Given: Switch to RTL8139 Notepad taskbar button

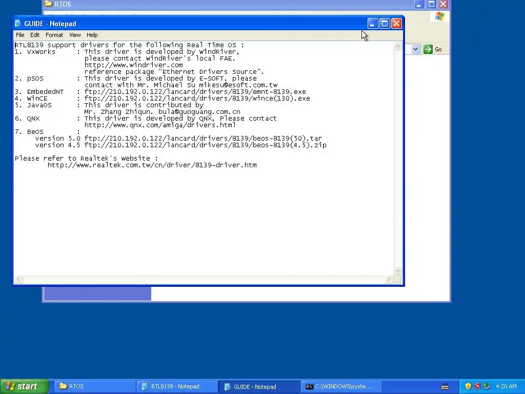Looking at the screenshot, I should click(177, 386).
